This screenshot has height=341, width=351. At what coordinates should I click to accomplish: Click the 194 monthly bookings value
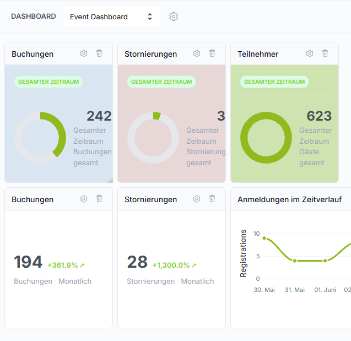coord(28,262)
